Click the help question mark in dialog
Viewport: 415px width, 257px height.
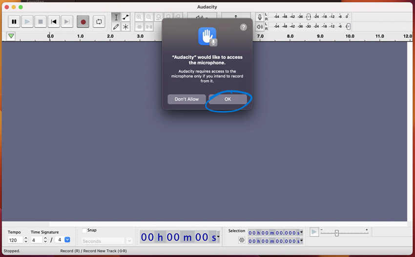243,27
